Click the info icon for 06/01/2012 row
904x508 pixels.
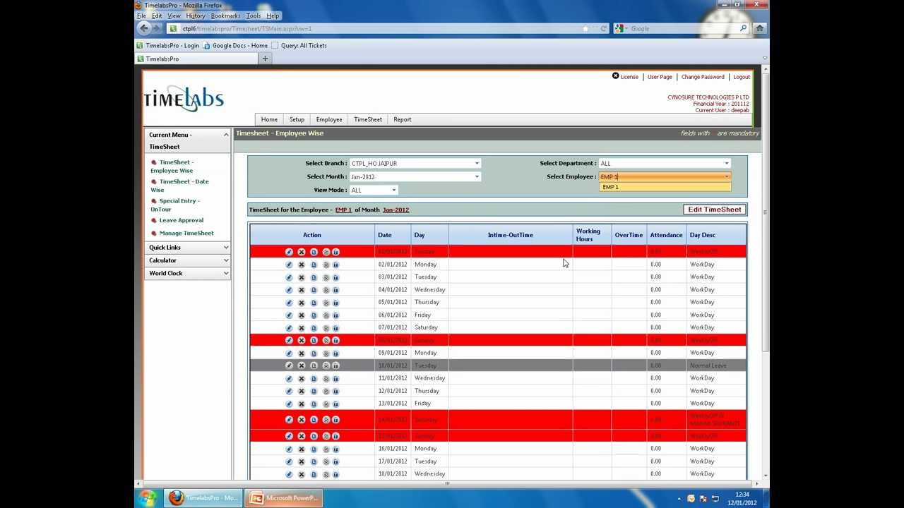point(335,315)
